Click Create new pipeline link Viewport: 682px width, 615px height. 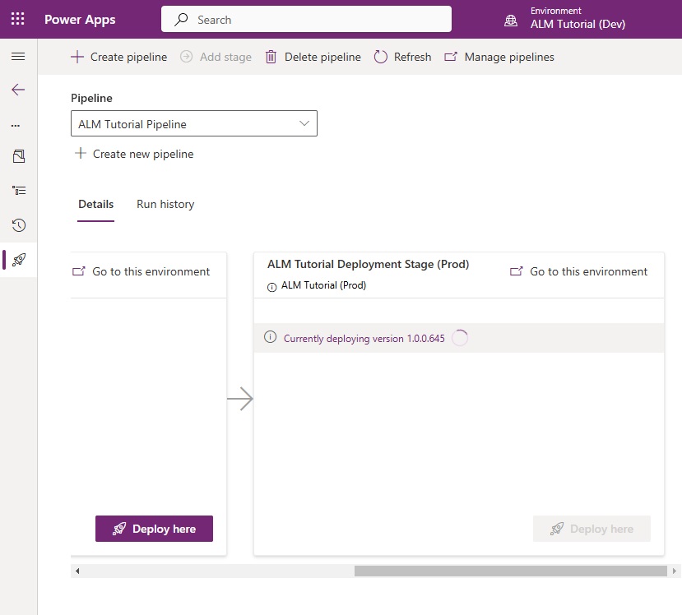(134, 154)
